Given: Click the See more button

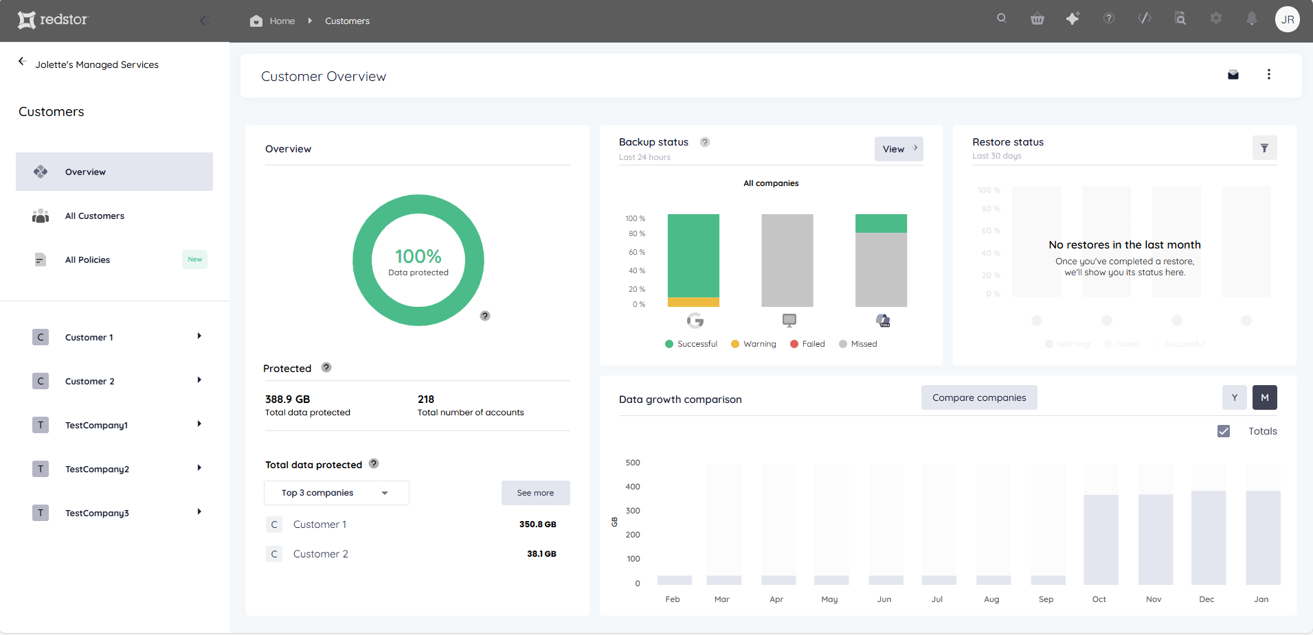Looking at the screenshot, I should coord(535,493).
